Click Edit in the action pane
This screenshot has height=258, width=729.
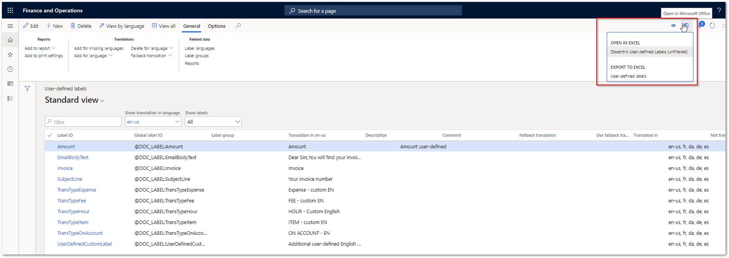[x=31, y=26]
